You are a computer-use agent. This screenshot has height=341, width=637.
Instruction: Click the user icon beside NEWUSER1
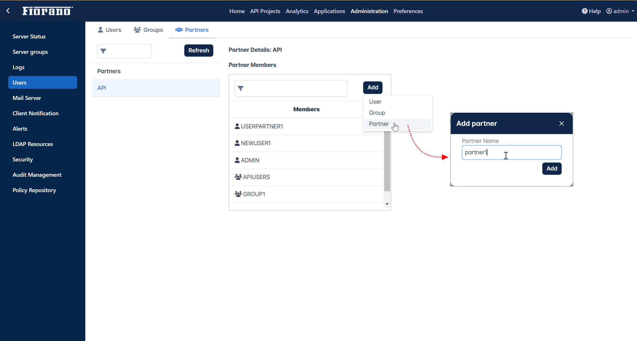click(237, 143)
